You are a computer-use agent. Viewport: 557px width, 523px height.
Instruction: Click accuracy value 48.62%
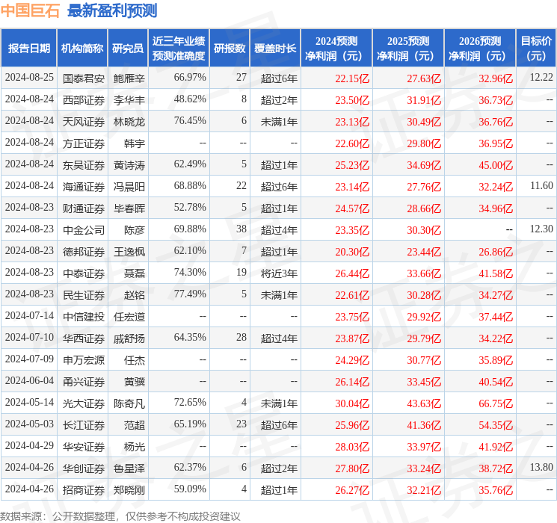190,99
